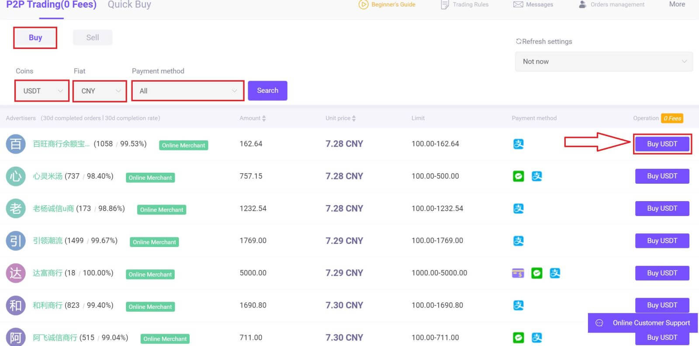This screenshot has width=699, height=346.
Task: Click the Refresh settings circular arrow icon
Action: (x=519, y=41)
